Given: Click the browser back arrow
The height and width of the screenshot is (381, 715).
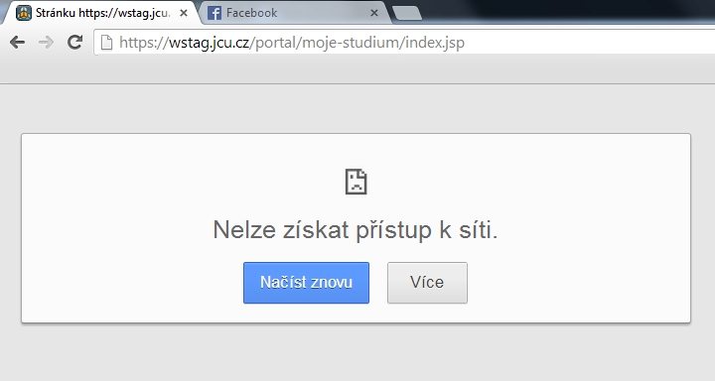Looking at the screenshot, I should [17, 43].
